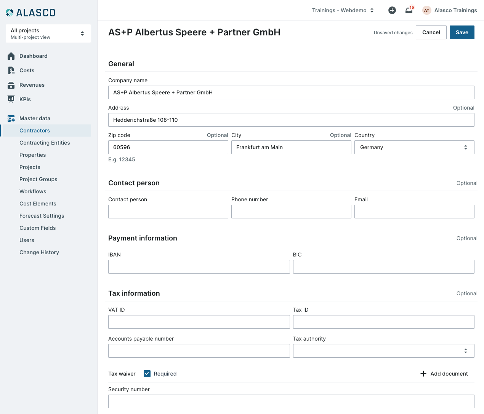The image size is (484, 414).
Task: Click the AT user avatar
Action: tap(427, 10)
